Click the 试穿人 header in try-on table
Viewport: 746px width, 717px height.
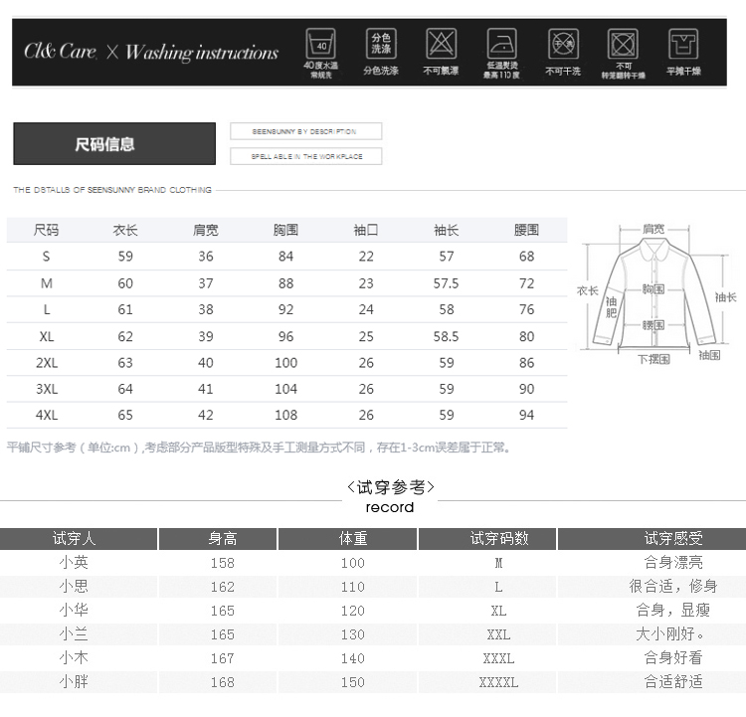pyautogui.click(x=79, y=538)
